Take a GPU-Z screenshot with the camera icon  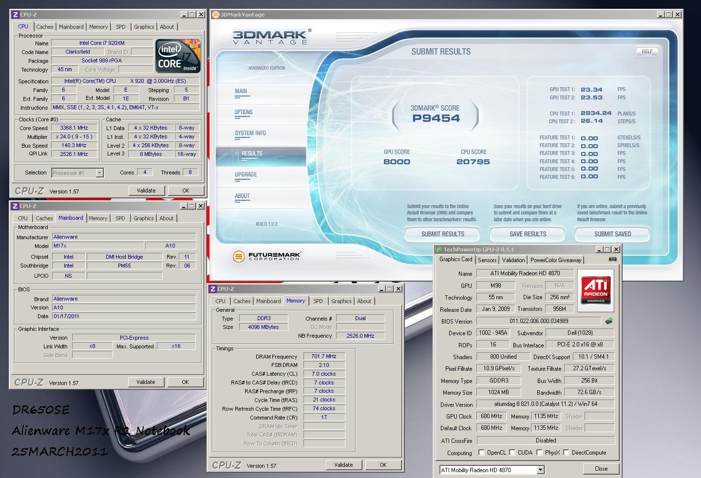[x=613, y=259]
